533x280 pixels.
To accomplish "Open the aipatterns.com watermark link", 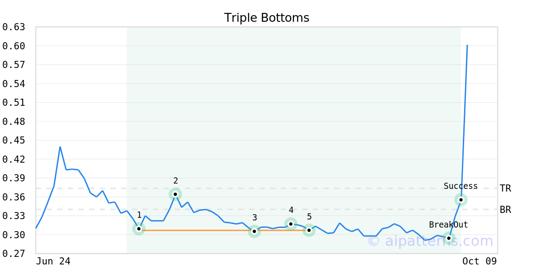I will click(430, 241).
